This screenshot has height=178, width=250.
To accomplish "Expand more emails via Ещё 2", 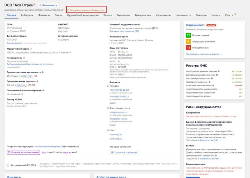I will click(112, 125).
